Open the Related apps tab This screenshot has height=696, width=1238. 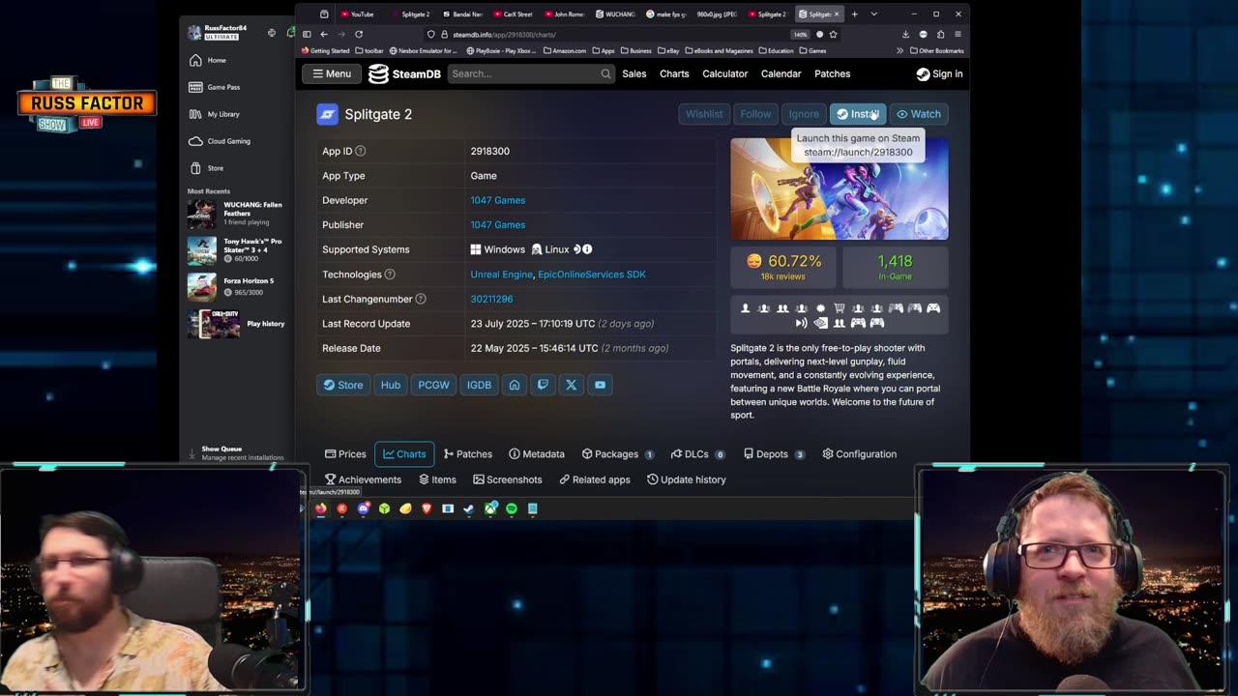[x=595, y=479]
